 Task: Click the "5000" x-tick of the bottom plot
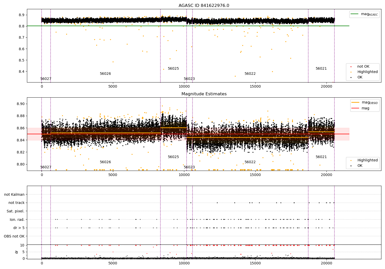113,263
